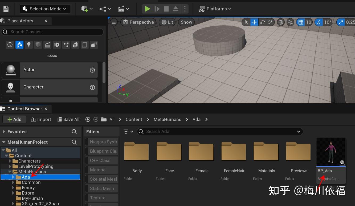355x206 pixels.
Task: Switch to the Content Browser tab
Action: pos(25,109)
